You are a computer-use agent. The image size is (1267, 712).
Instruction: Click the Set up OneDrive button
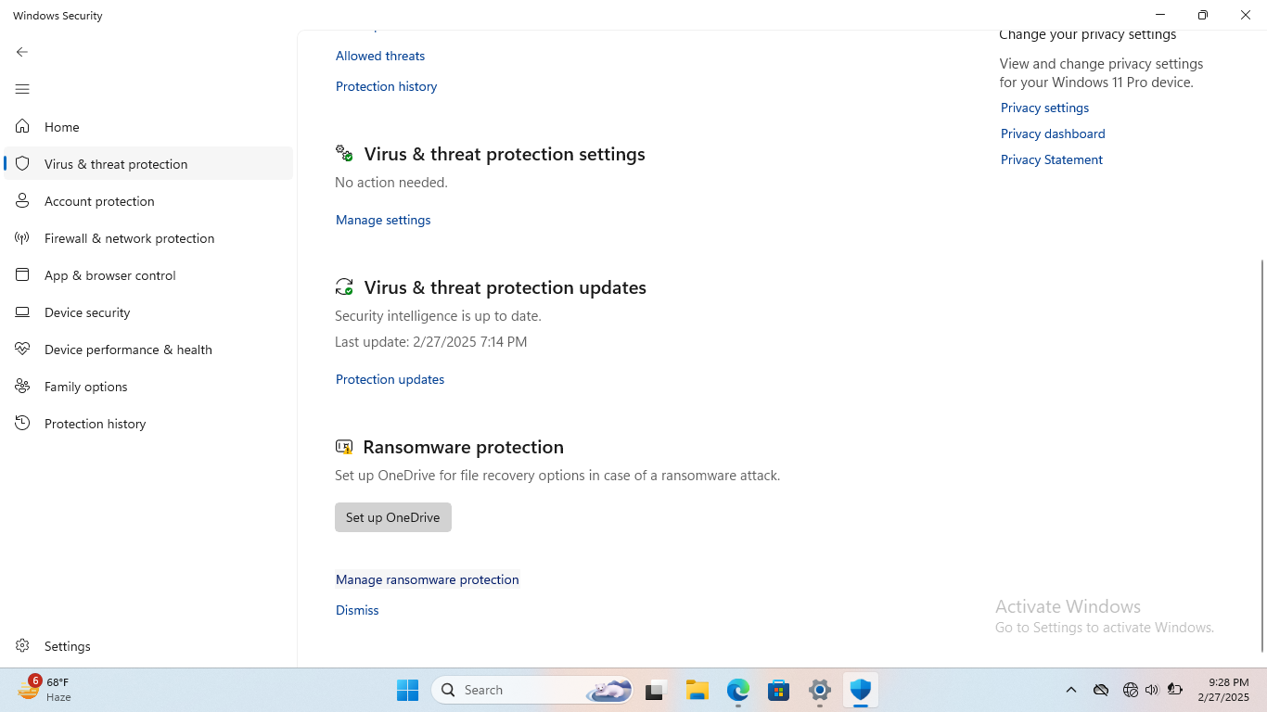tap(393, 517)
